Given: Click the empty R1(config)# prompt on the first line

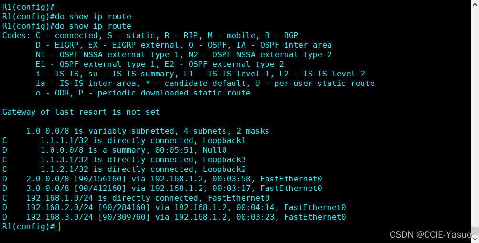Looking at the screenshot, I should tap(29, 7).
